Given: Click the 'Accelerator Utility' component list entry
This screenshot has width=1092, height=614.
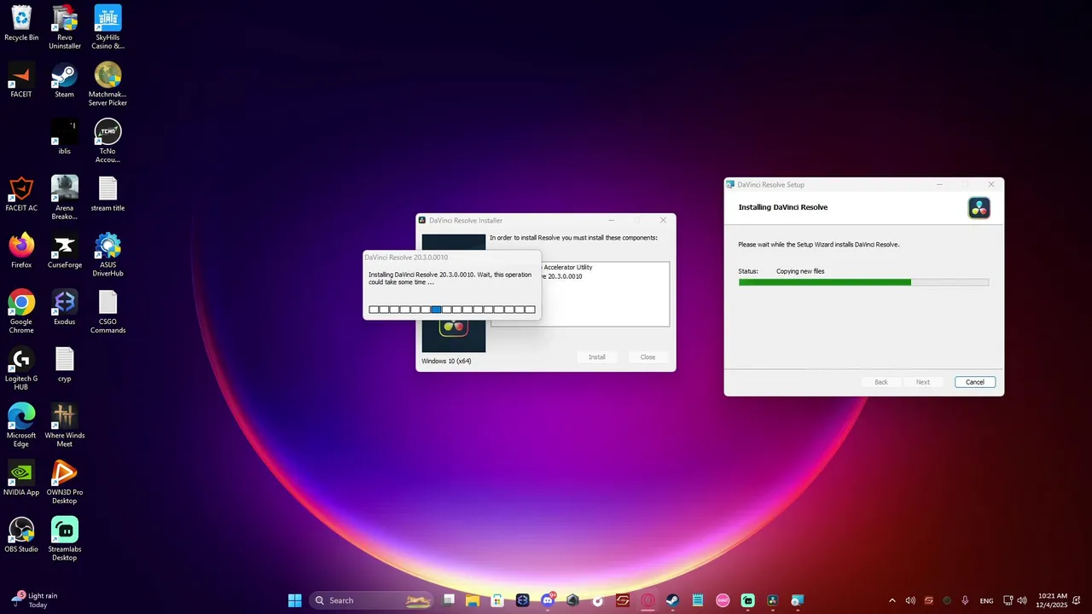Looking at the screenshot, I should [x=567, y=268].
